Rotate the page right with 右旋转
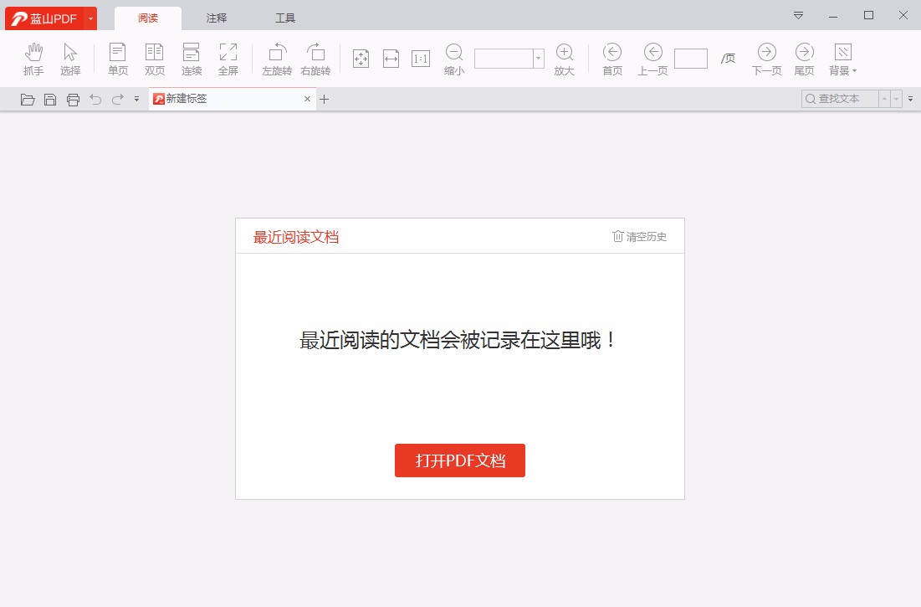The width and height of the screenshot is (921, 607). [x=315, y=58]
